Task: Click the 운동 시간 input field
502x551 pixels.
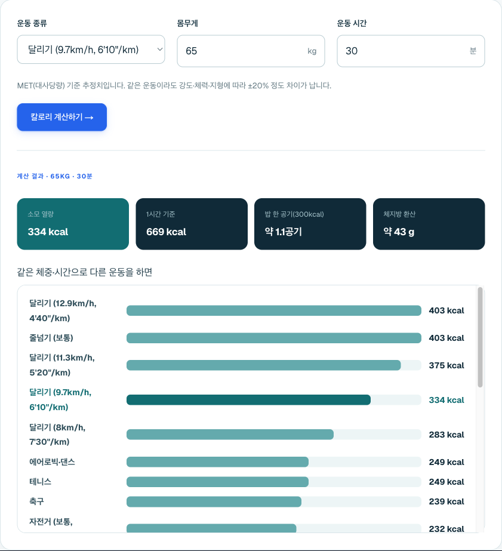Action: 411,51
